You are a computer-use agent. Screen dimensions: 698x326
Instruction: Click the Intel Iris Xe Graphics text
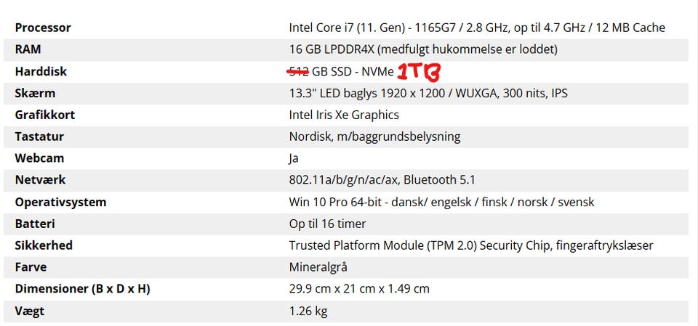click(x=344, y=115)
